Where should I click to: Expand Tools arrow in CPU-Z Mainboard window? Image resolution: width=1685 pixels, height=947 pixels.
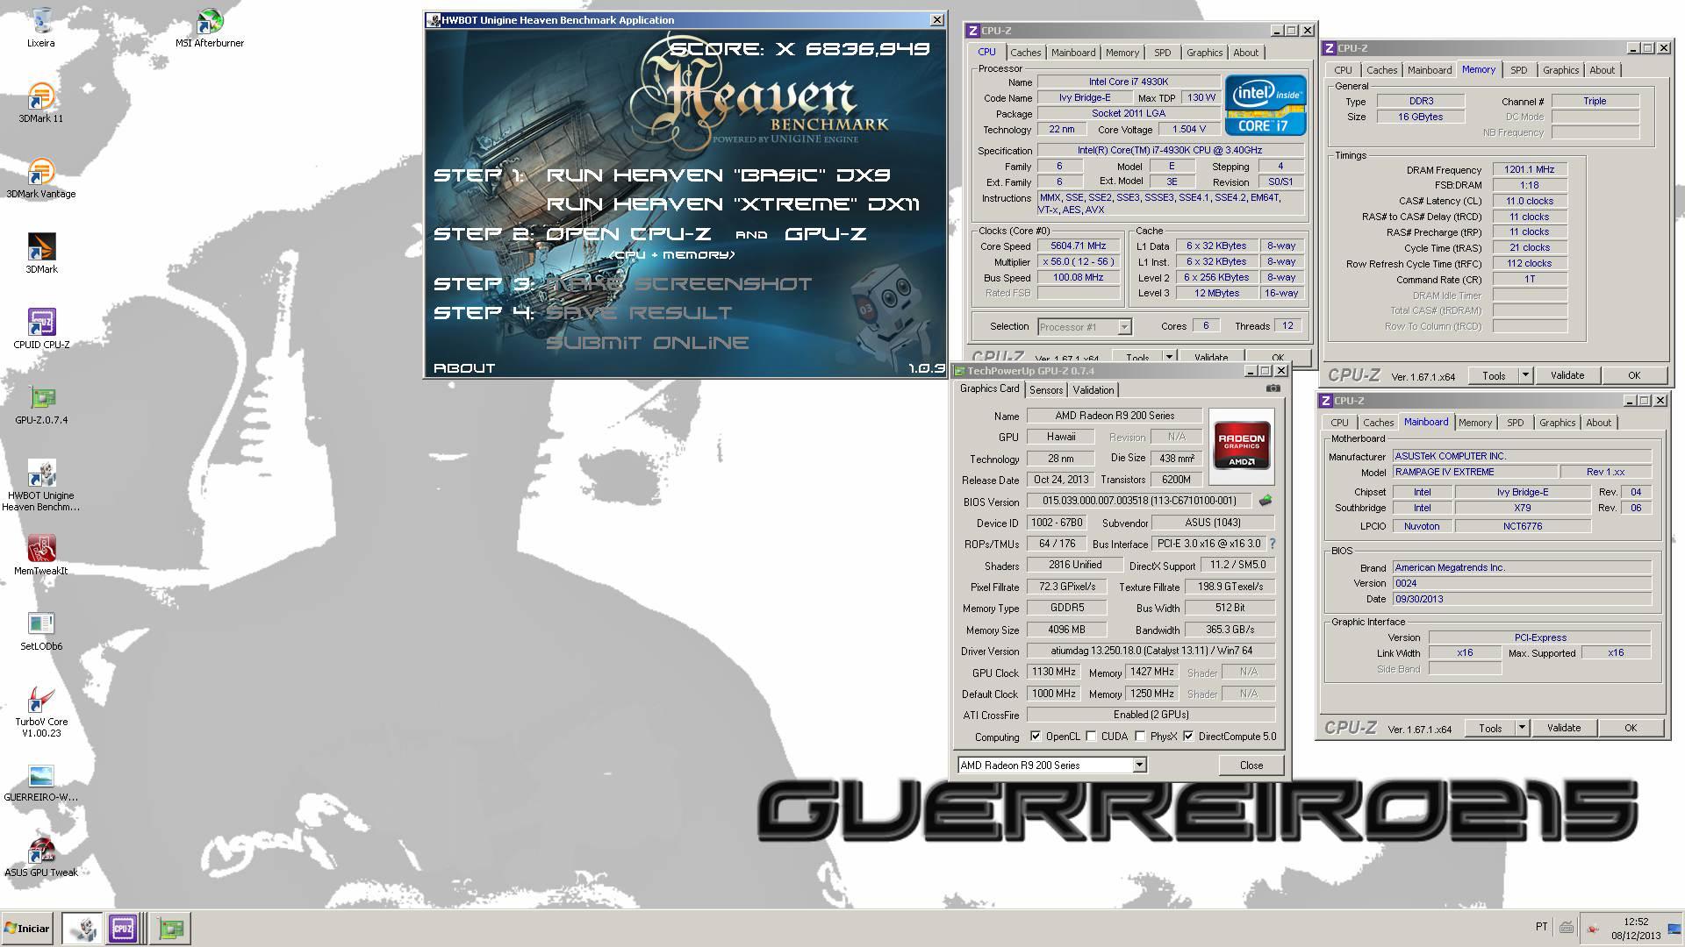coord(1522,728)
